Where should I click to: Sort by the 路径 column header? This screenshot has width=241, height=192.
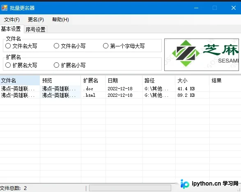pos(159,80)
